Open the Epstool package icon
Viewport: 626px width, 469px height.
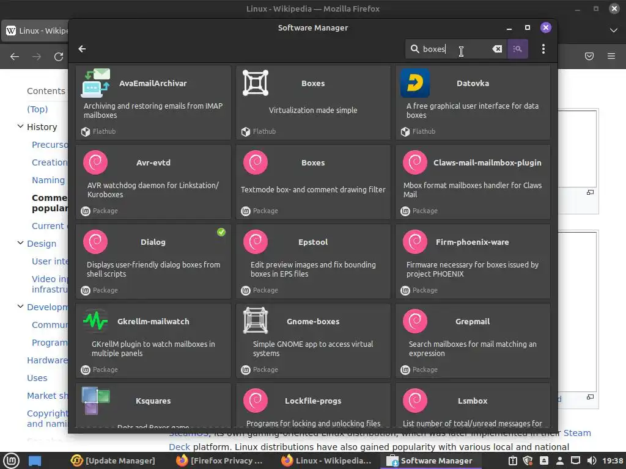(256, 242)
